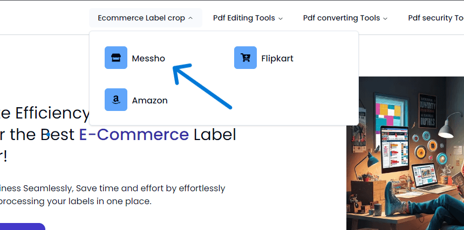The image size is (464, 230).
Task: Choose Amazon from the dropdown list
Action: tap(136, 100)
